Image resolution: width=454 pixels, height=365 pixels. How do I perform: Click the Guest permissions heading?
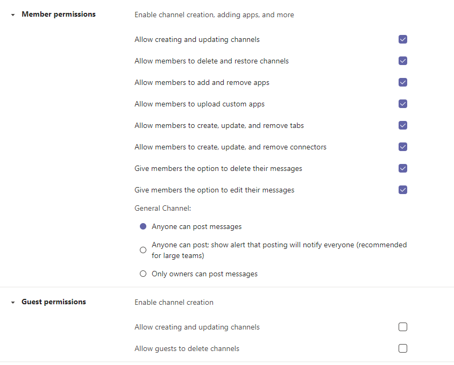[54, 302]
